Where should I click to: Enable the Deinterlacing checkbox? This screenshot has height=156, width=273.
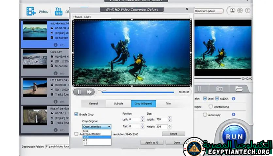pos(211,106)
